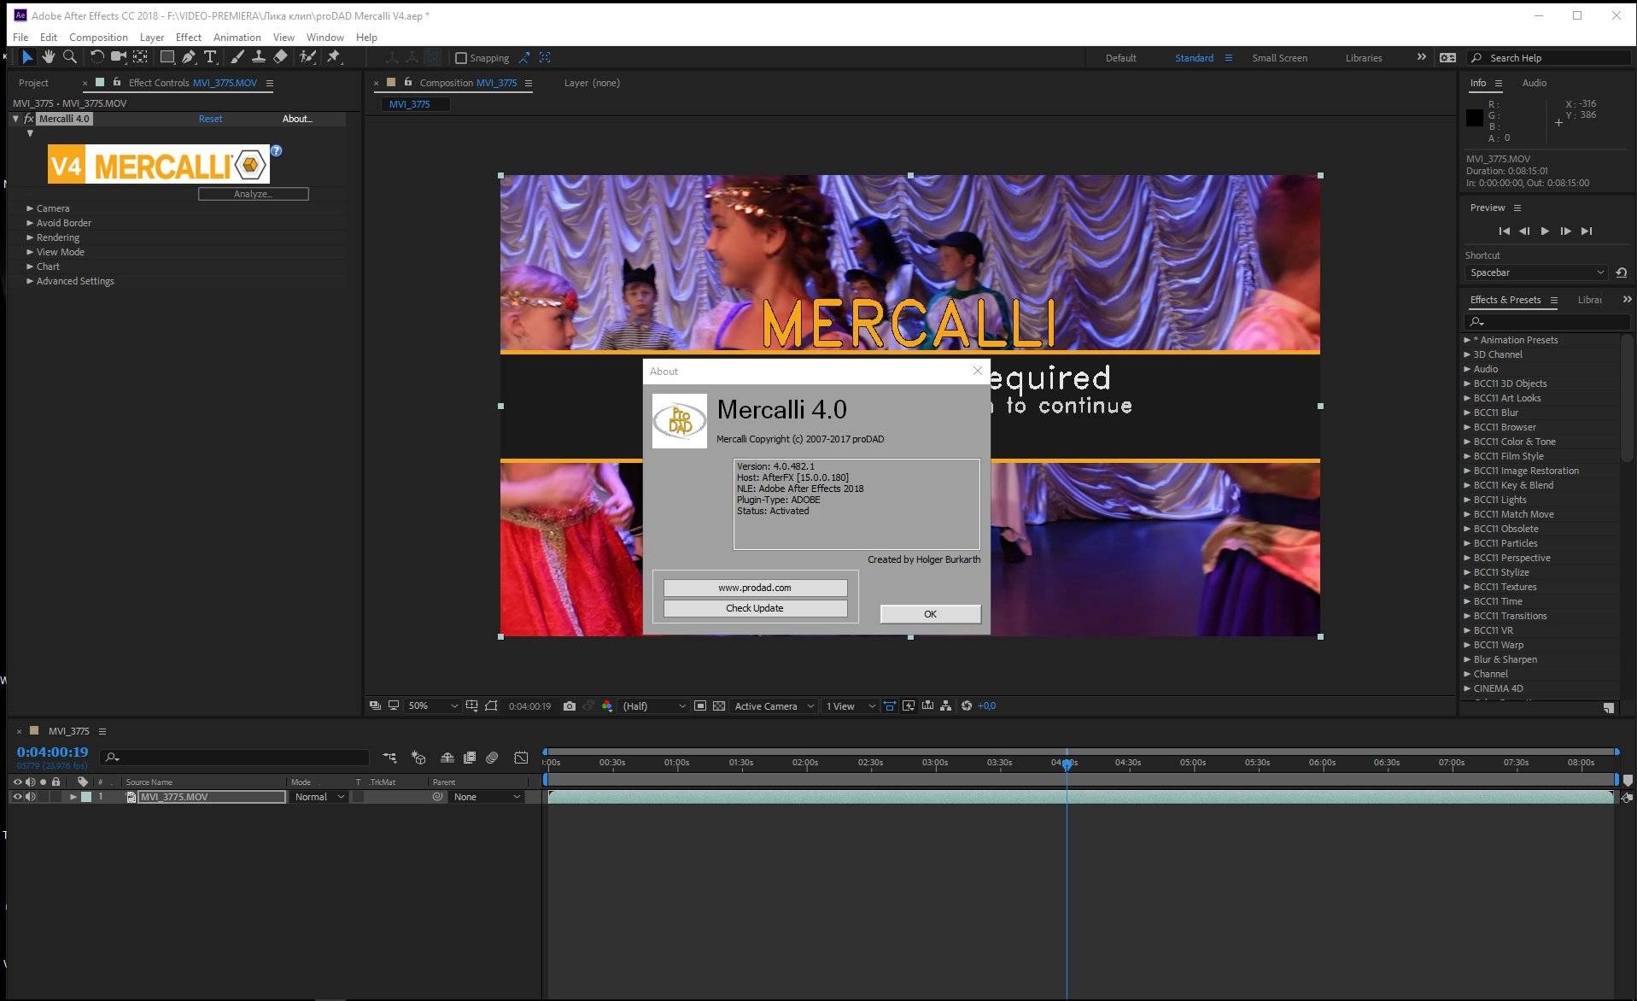The width and height of the screenshot is (1637, 1001).
Task: Select the Hand tool
Action: pyautogui.click(x=49, y=57)
